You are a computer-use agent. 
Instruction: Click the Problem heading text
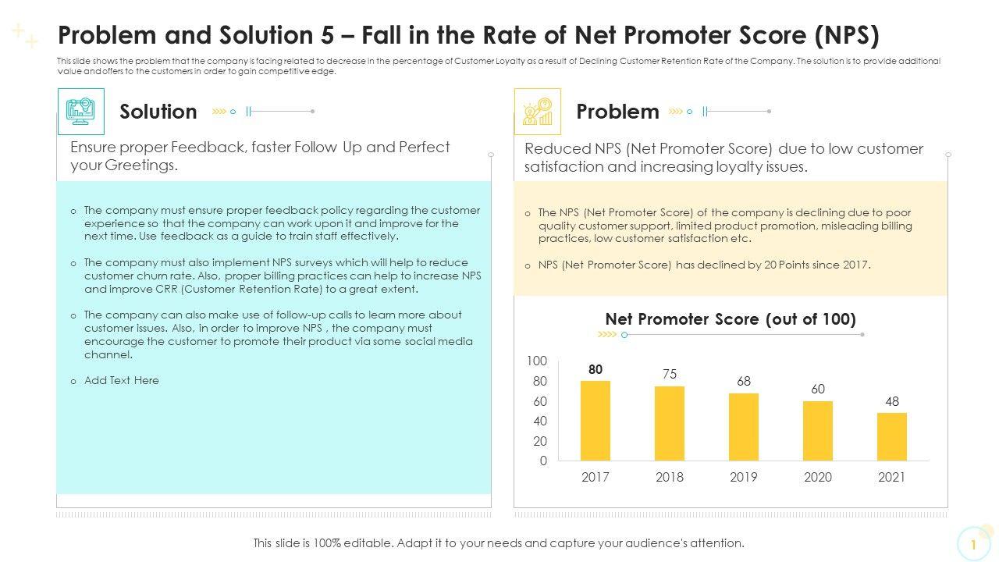(617, 112)
